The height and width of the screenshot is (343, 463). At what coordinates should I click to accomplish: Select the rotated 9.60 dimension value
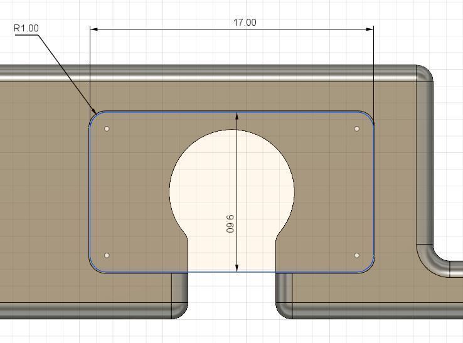(x=230, y=224)
